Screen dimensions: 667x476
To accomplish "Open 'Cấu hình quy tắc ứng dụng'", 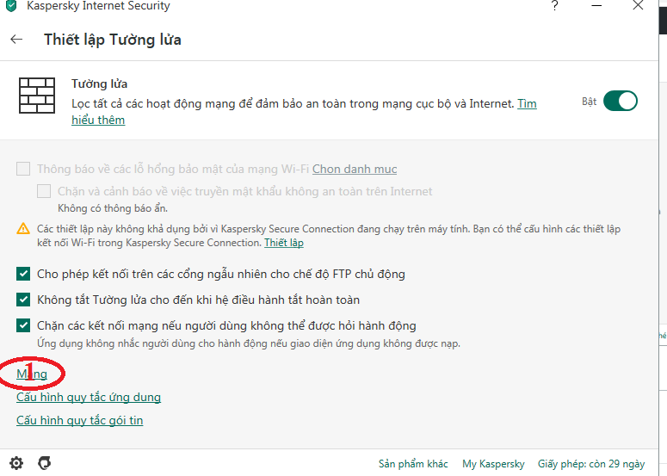I will 89,397.
